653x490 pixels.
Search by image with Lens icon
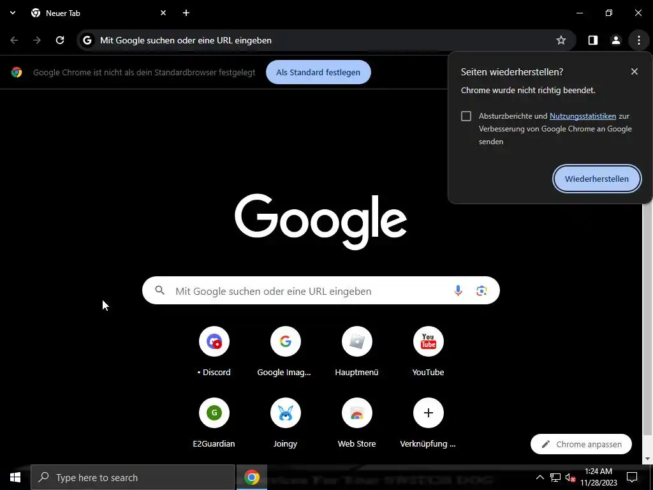481,290
